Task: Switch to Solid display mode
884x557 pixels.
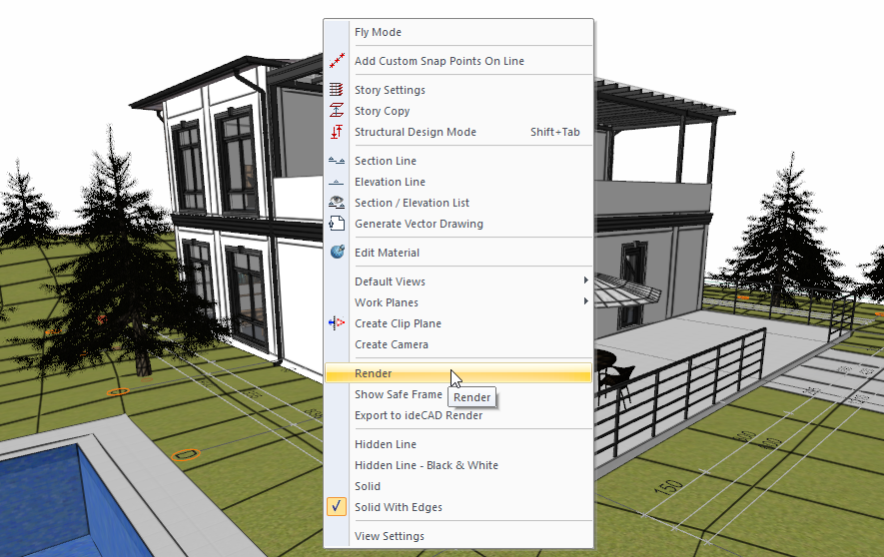Action: [368, 486]
